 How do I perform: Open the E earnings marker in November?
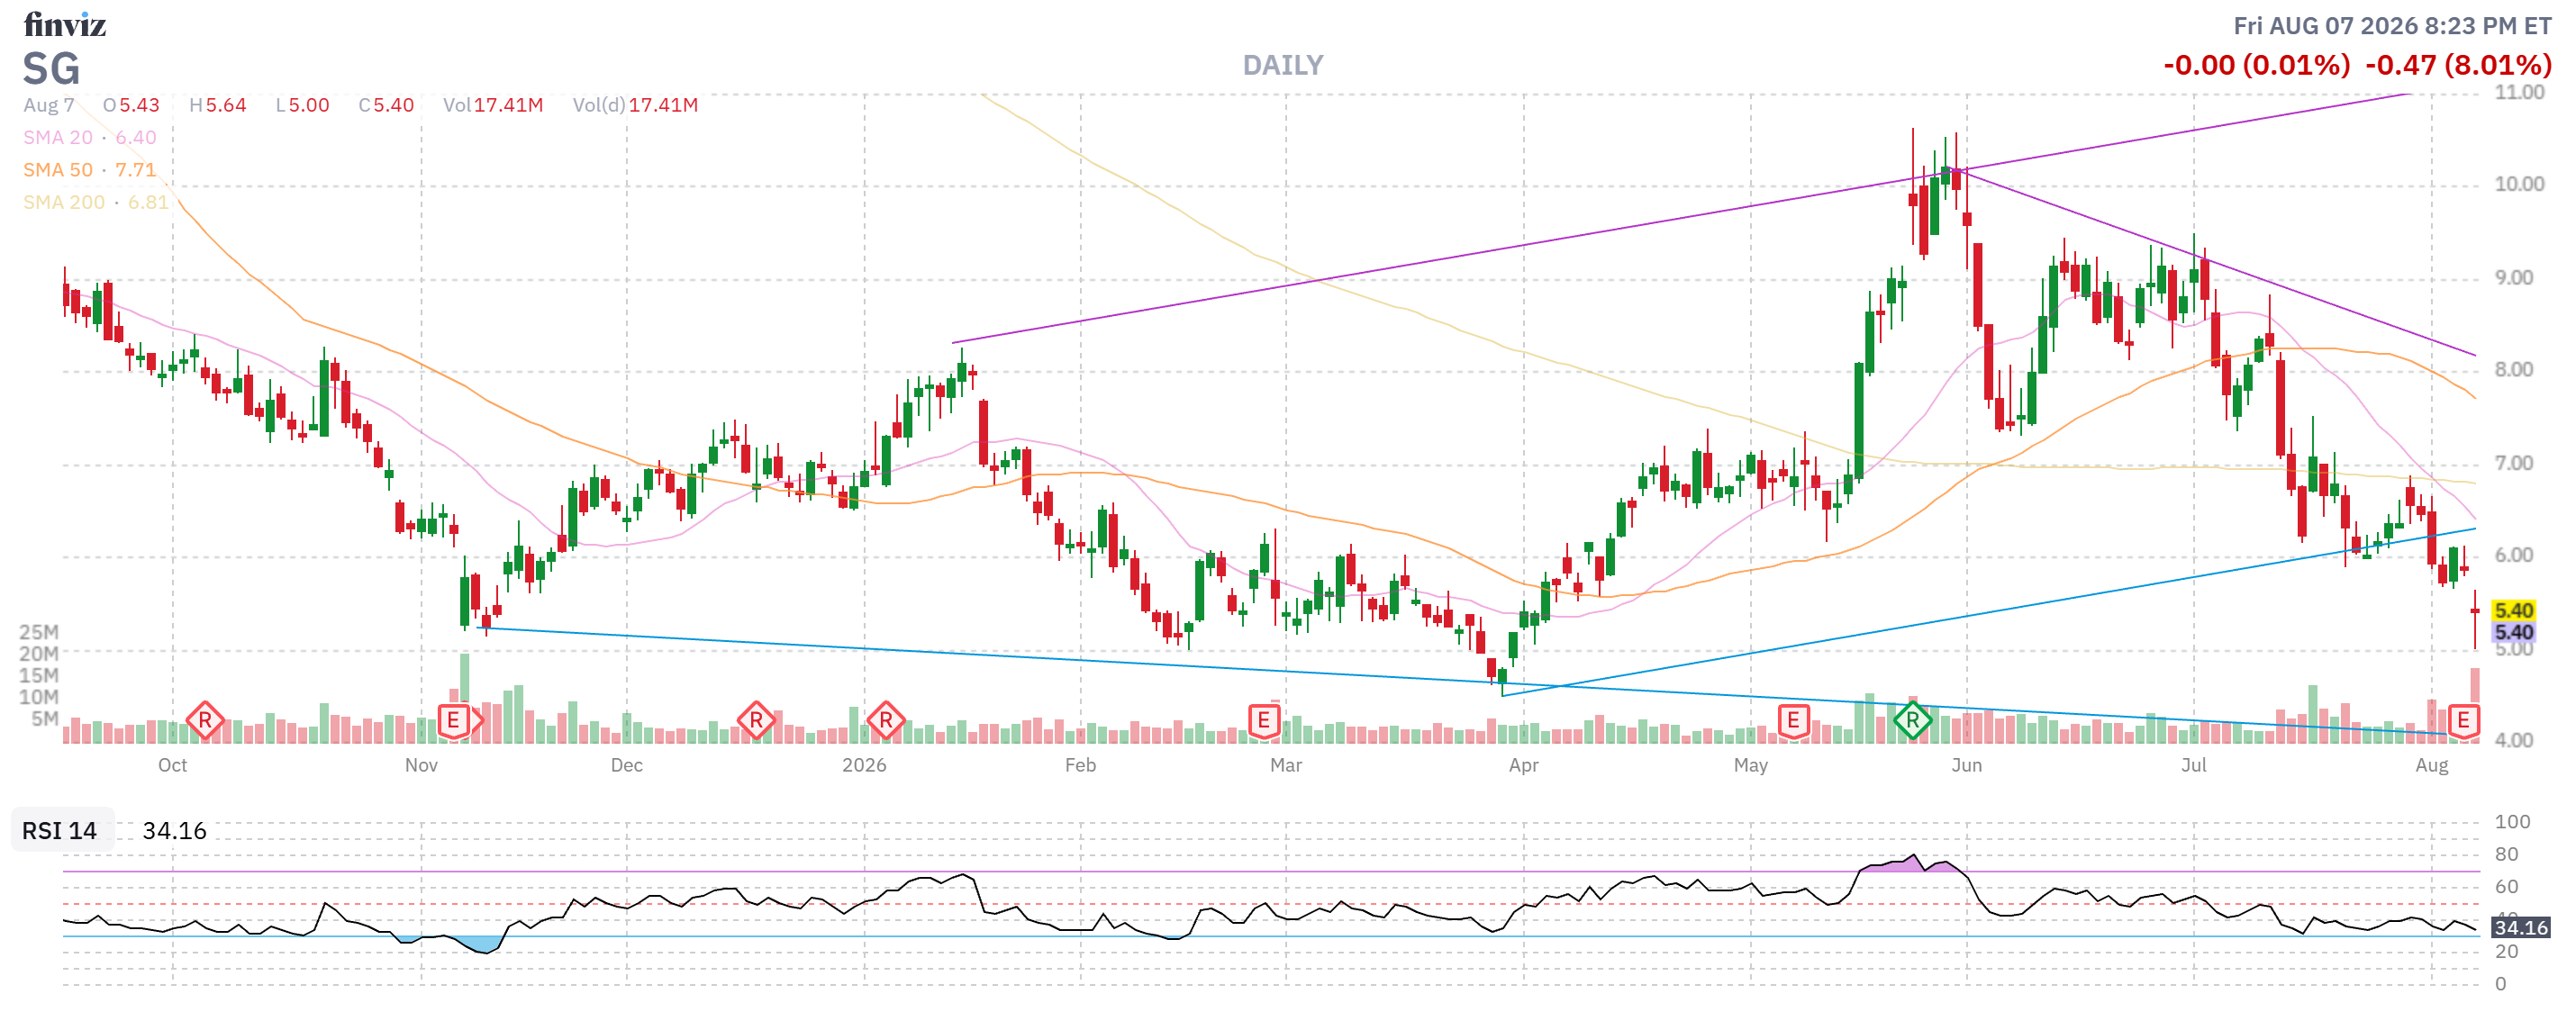click(x=454, y=720)
